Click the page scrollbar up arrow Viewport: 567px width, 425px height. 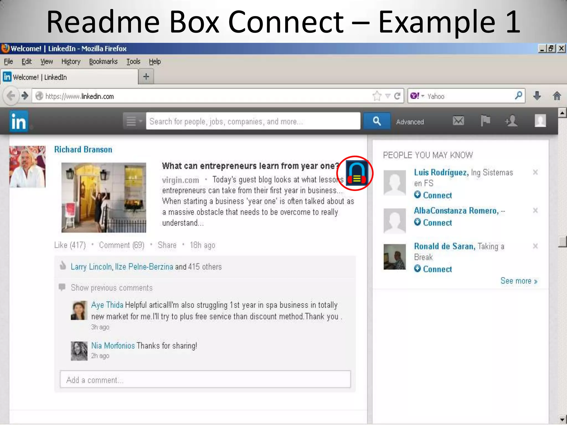pyautogui.click(x=562, y=113)
